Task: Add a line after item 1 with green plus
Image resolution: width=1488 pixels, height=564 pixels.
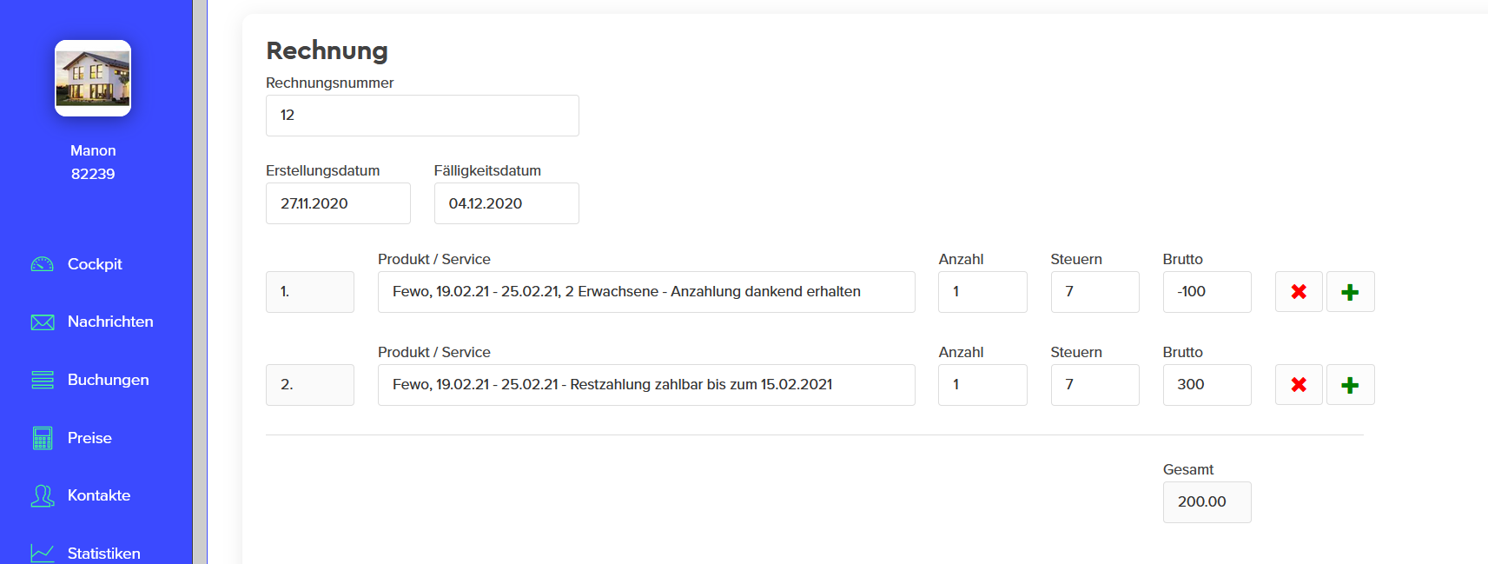Action: (x=1350, y=292)
